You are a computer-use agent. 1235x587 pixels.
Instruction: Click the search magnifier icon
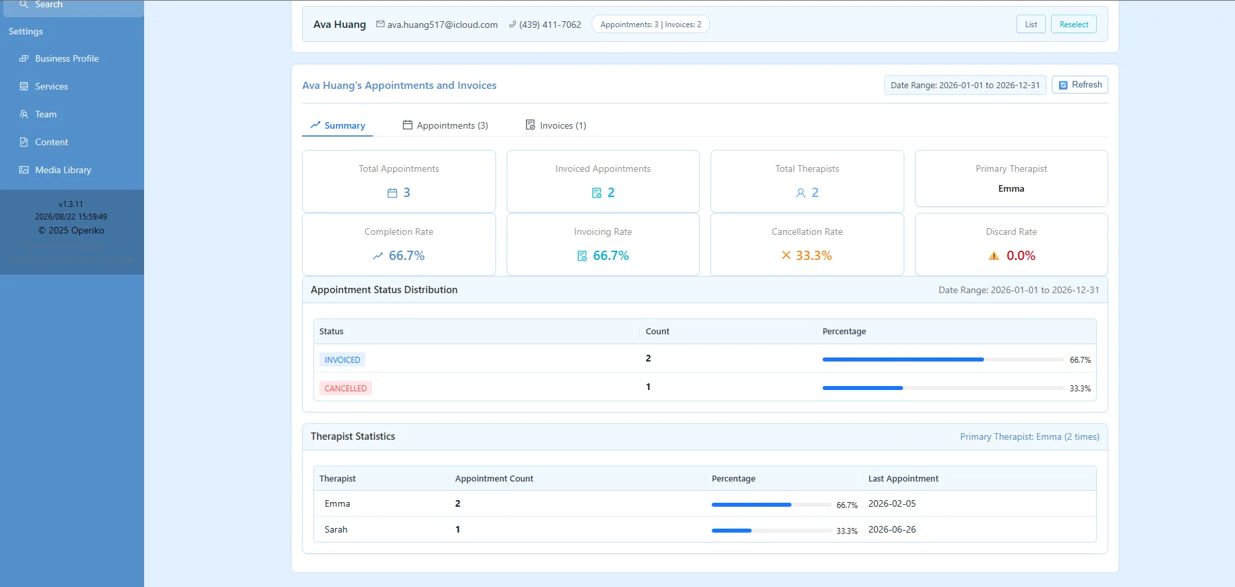click(24, 4)
